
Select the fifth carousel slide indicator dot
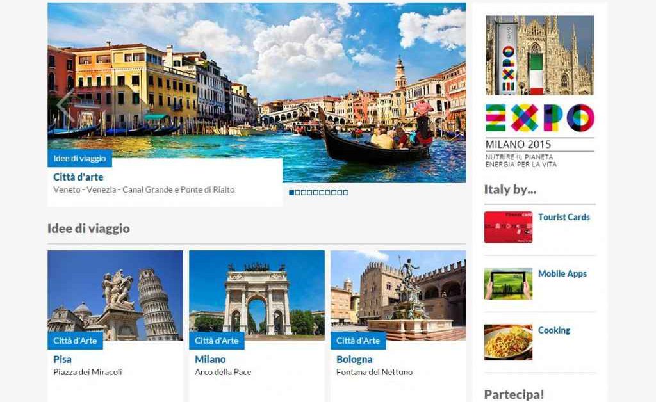tap(315, 193)
